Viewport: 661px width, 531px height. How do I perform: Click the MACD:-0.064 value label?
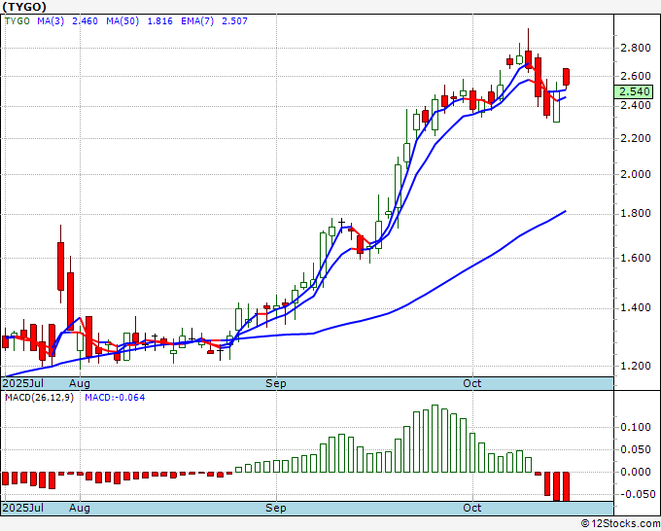click(x=115, y=398)
